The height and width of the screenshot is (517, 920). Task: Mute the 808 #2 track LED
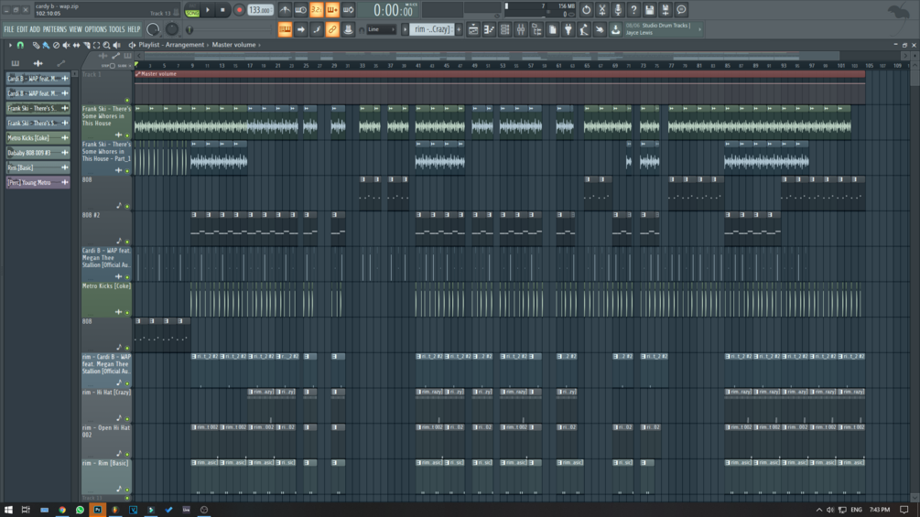127,242
